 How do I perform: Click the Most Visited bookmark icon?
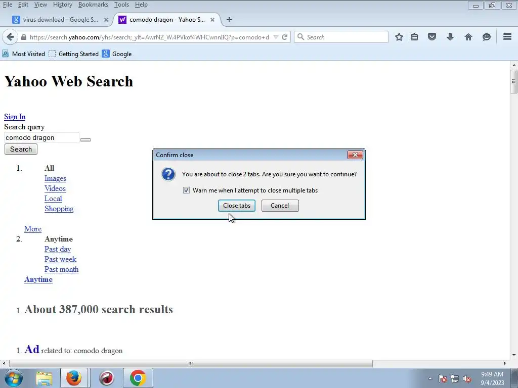click(x=5, y=54)
